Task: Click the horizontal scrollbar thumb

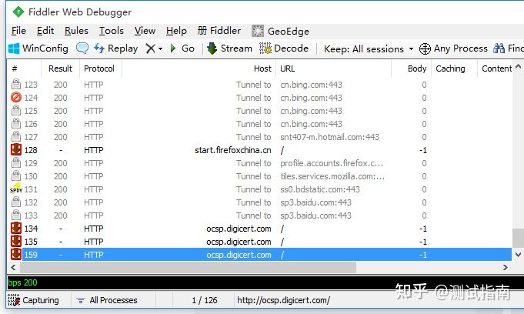Action: point(189,268)
